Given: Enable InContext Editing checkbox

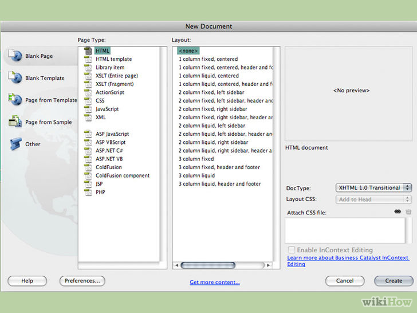Looking at the screenshot, I should [x=292, y=250].
